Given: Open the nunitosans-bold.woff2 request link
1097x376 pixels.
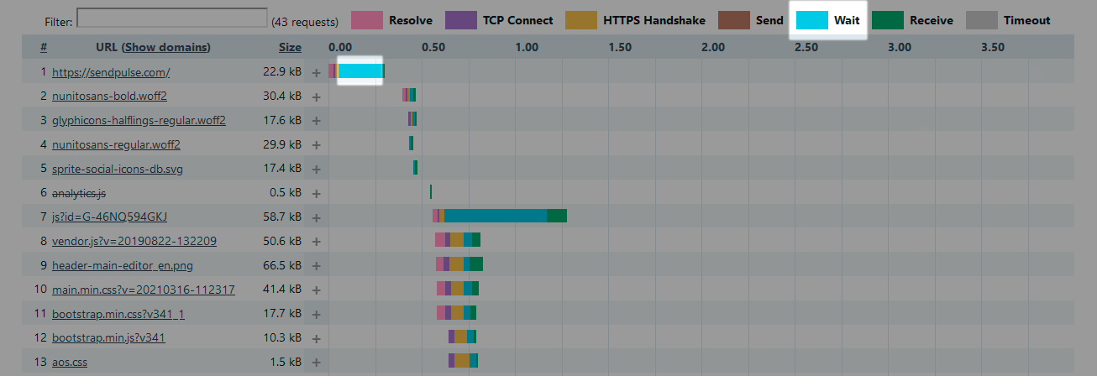Looking at the screenshot, I should 109,96.
